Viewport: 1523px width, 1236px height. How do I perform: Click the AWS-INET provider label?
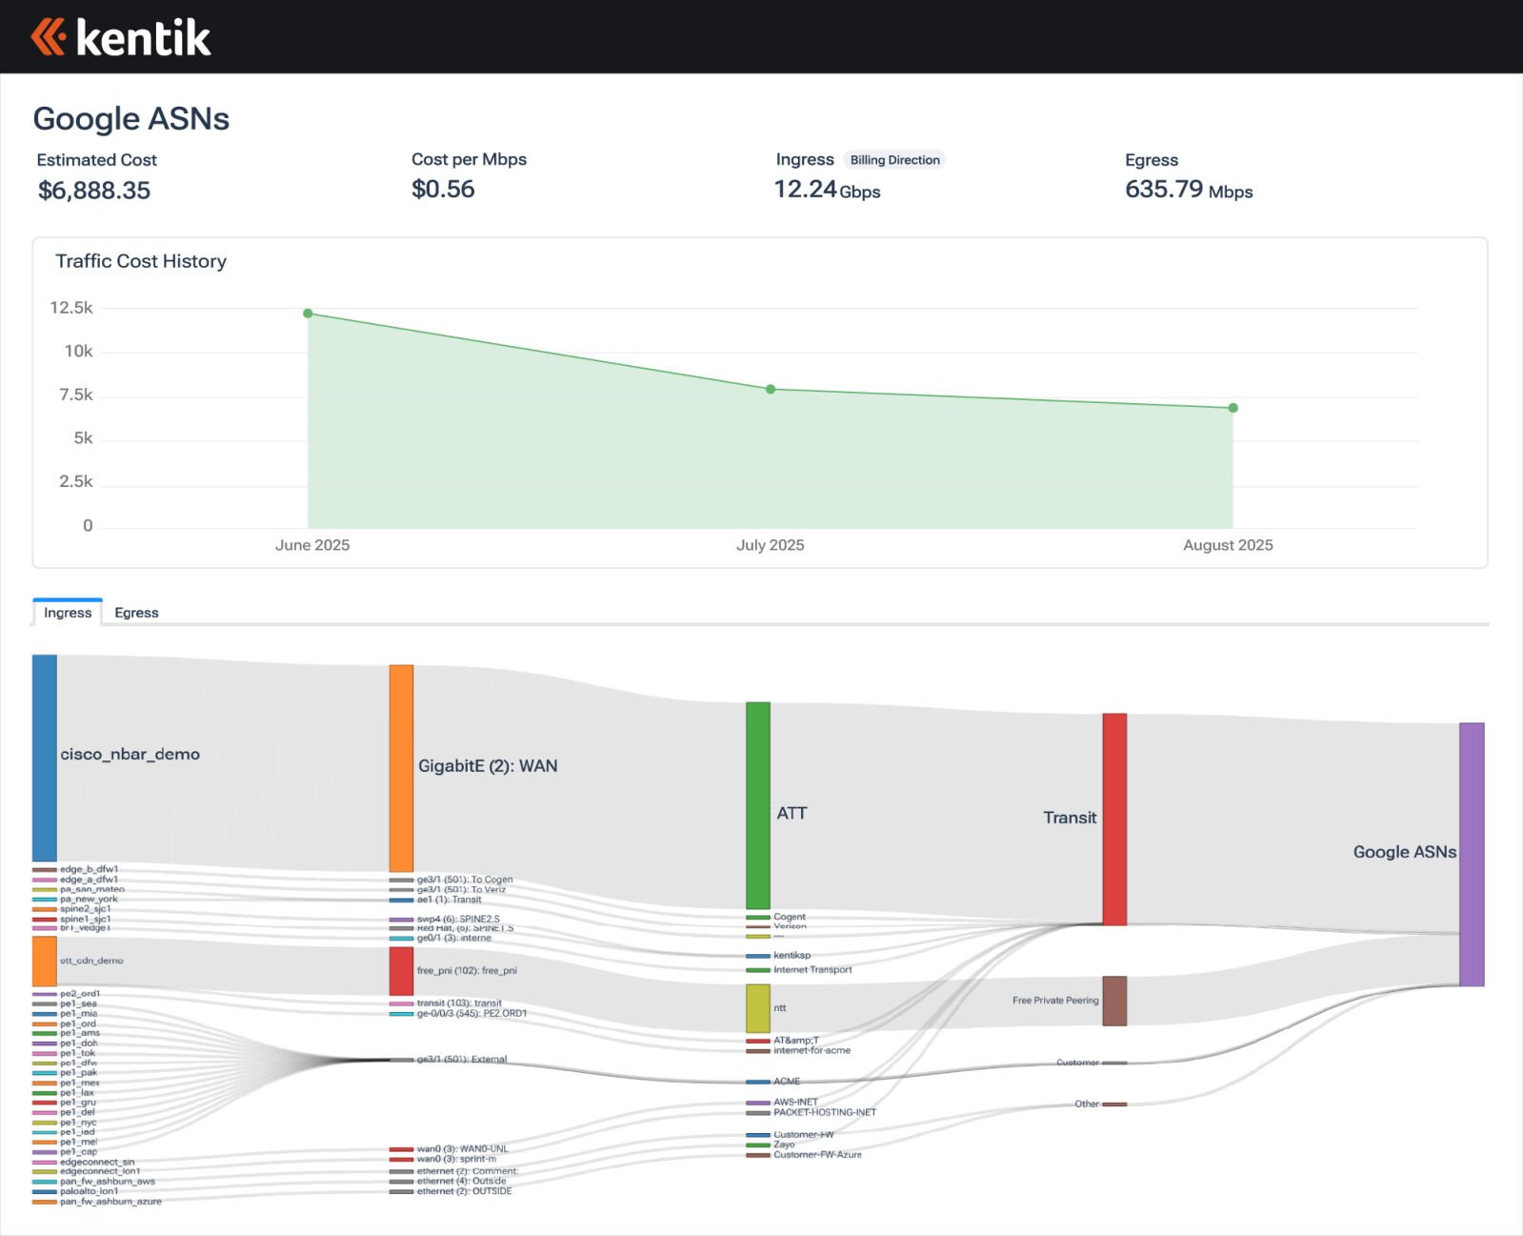[795, 1103]
